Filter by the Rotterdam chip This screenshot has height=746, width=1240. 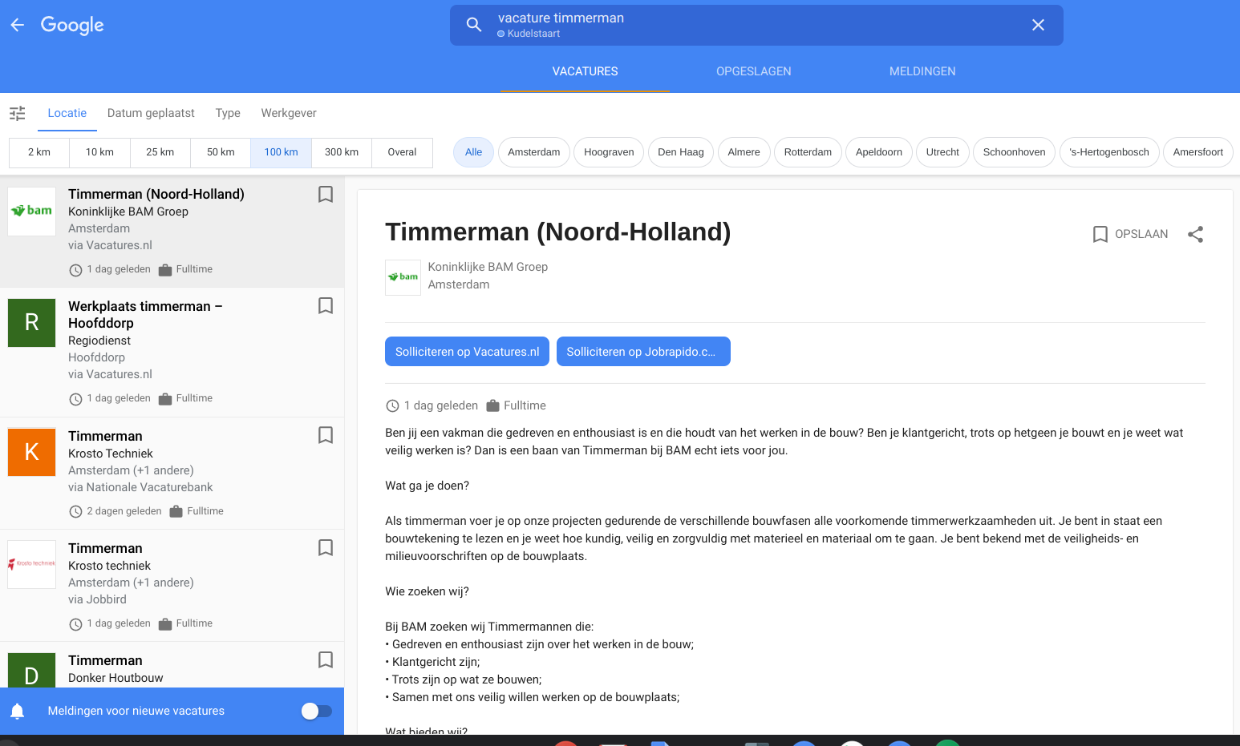click(808, 152)
